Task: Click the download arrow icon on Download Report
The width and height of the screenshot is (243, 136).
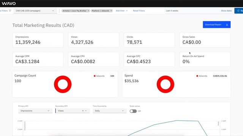Action: pos(227,25)
